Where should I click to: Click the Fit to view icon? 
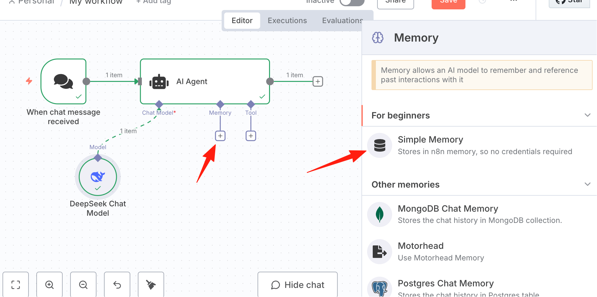(x=16, y=284)
